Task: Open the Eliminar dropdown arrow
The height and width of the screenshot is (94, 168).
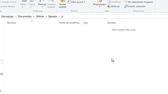Action: tap(42, 7)
